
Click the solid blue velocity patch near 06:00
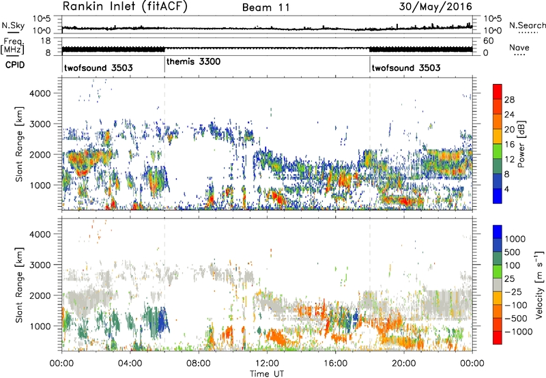coord(162,321)
